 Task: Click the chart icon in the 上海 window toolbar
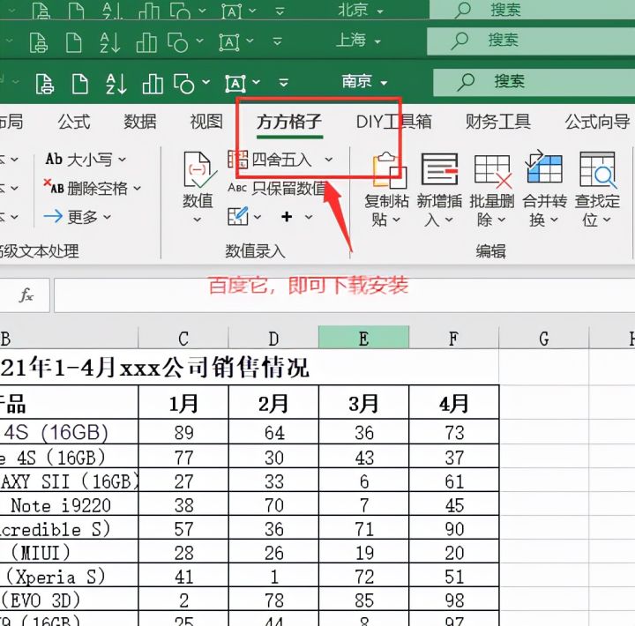(146, 43)
